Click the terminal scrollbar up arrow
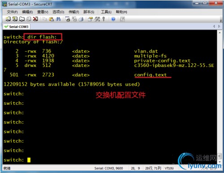Viewport: 224px width, 173px height. point(220,33)
